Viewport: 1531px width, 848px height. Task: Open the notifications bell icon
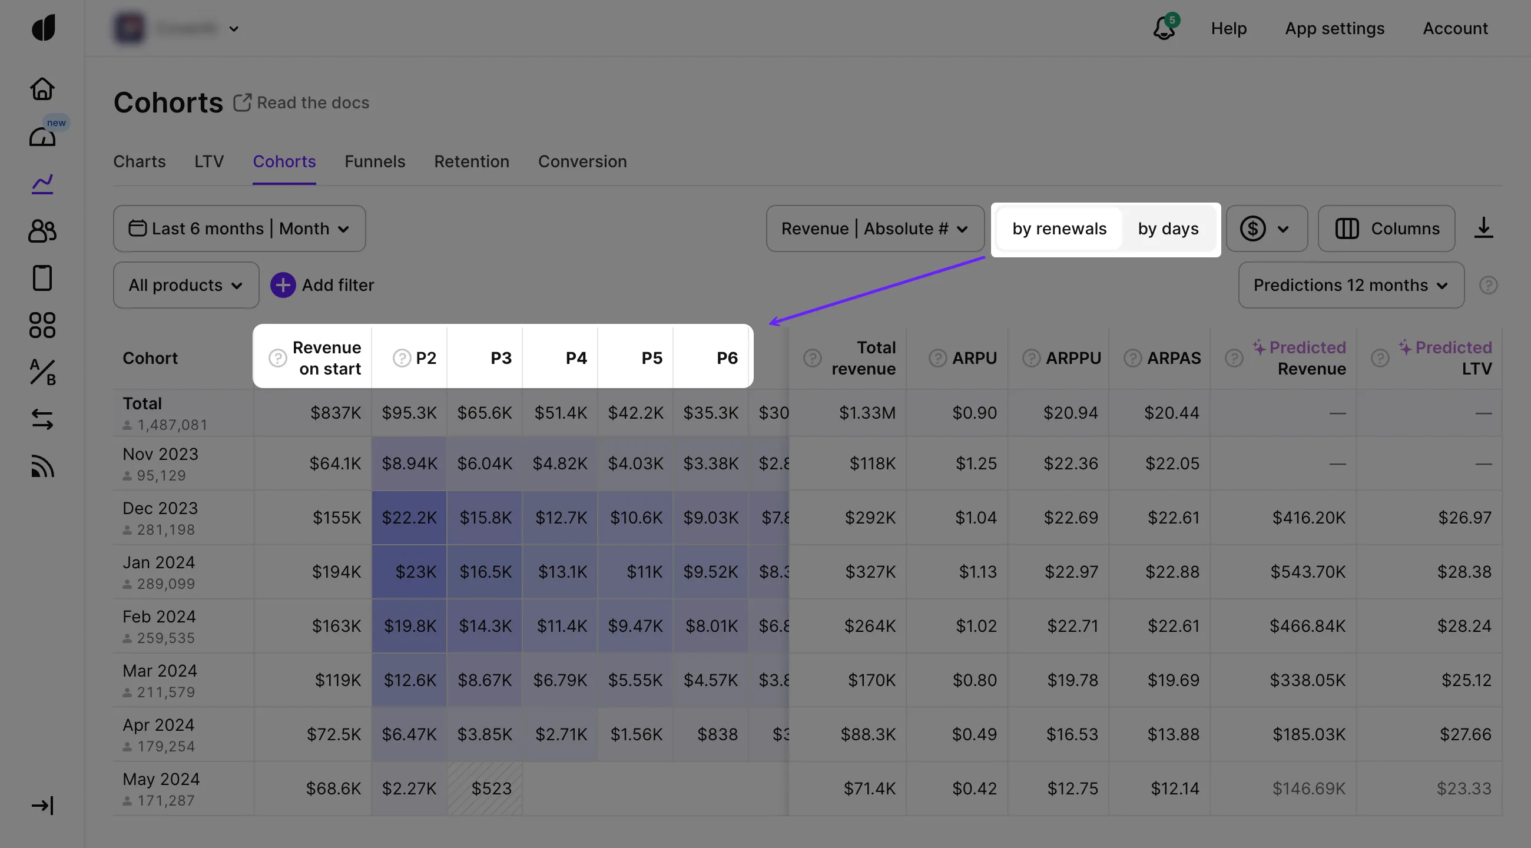[x=1164, y=28]
